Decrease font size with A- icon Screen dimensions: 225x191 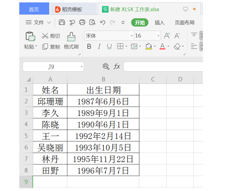coord(177,36)
